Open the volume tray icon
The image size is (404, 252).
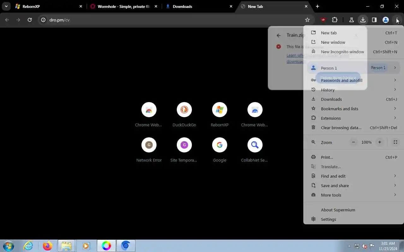click(x=365, y=246)
